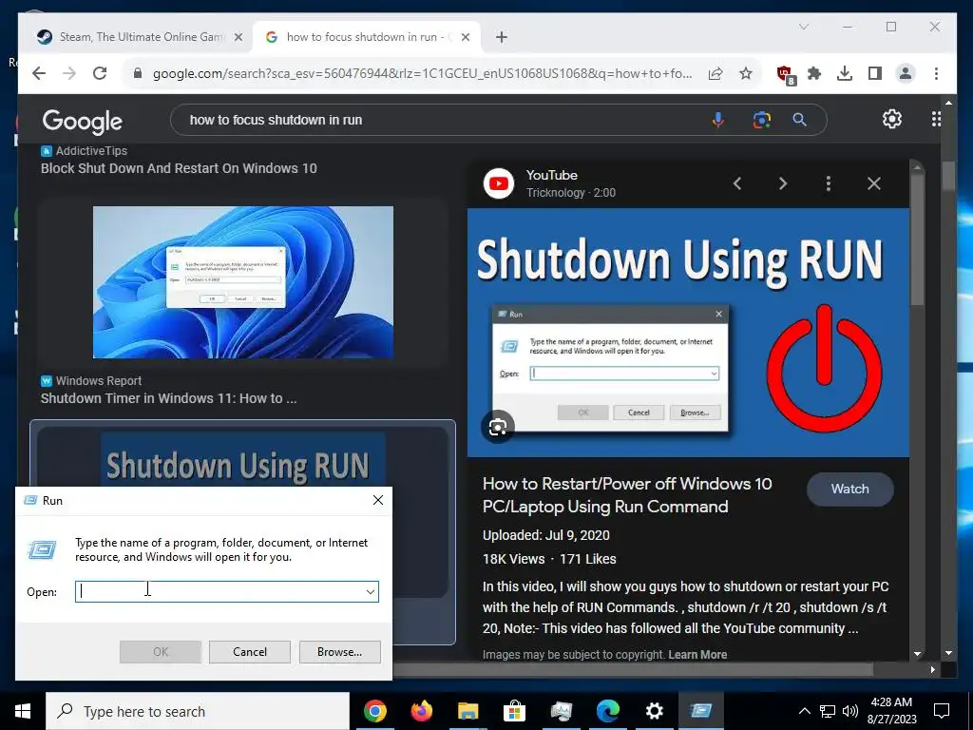Share this page via the address bar icon
The height and width of the screenshot is (730, 973).
[x=715, y=73]
